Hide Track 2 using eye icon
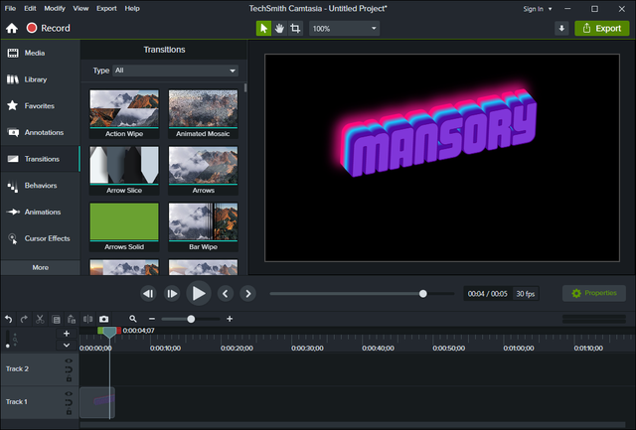636x430 pixels. pos(68,362)
